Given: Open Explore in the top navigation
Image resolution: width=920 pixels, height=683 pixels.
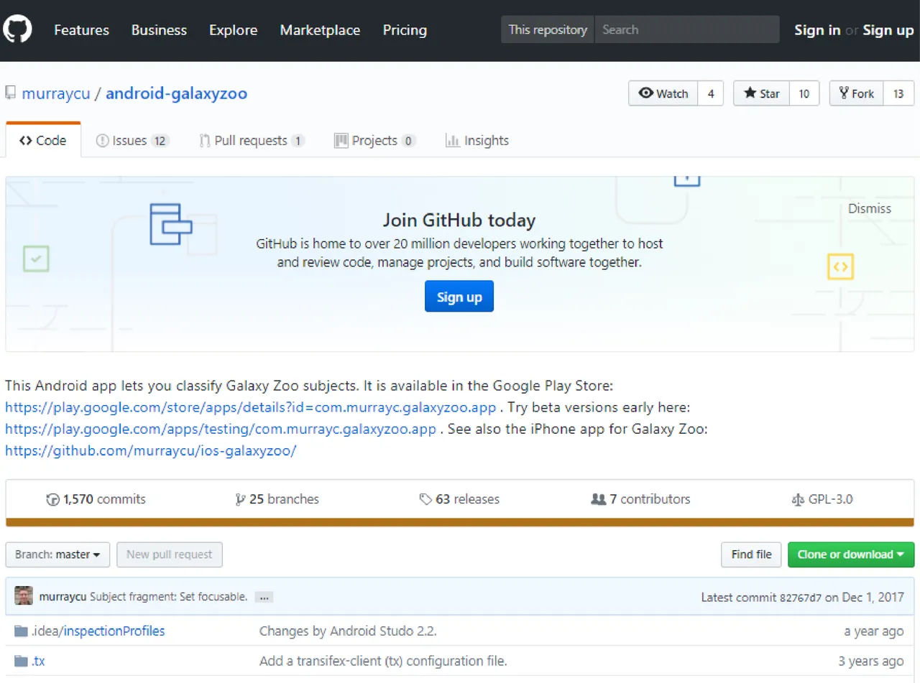Looking at the screenshot, I should click(x=233, y=30).
